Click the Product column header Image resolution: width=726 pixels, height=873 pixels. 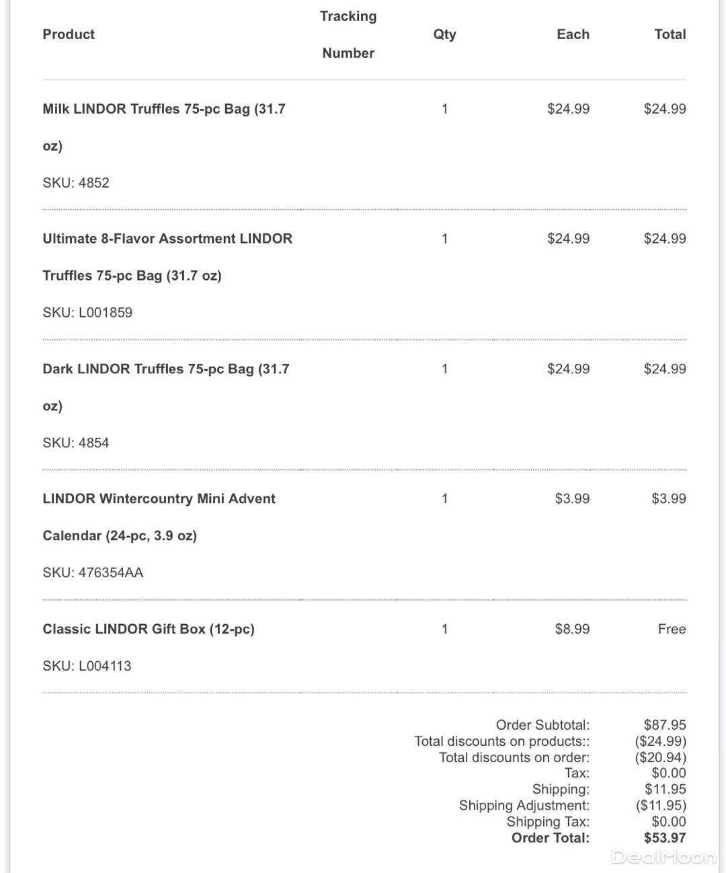click(x=69, y=34)
